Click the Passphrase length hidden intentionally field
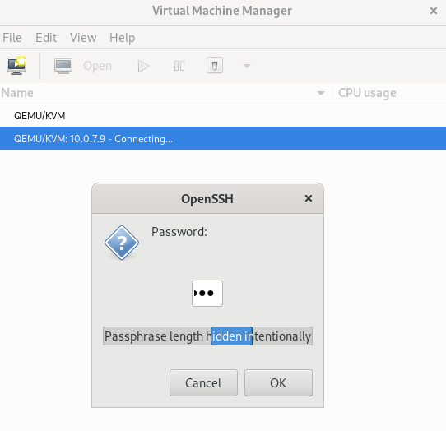 pos(207,336)
